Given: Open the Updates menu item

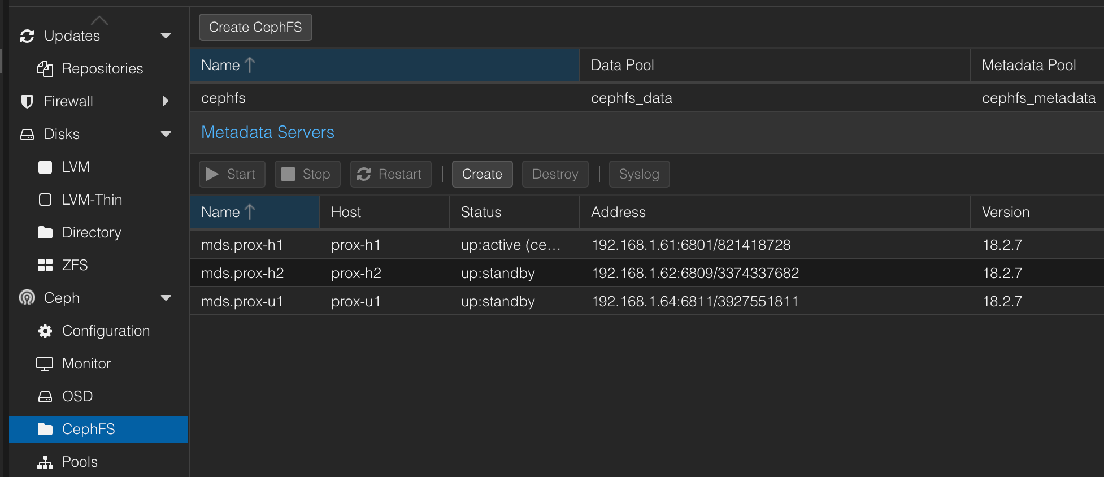Looking at the screenshot, I should click(x=99, y=36).
